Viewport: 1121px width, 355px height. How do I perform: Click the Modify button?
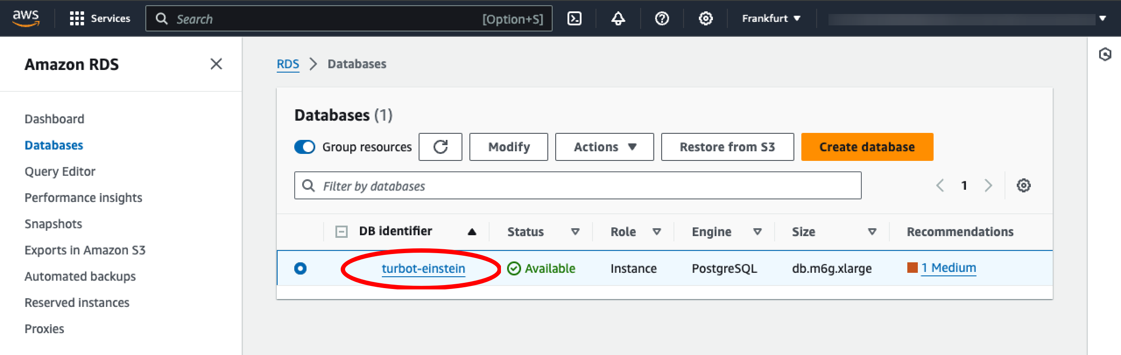509,147
